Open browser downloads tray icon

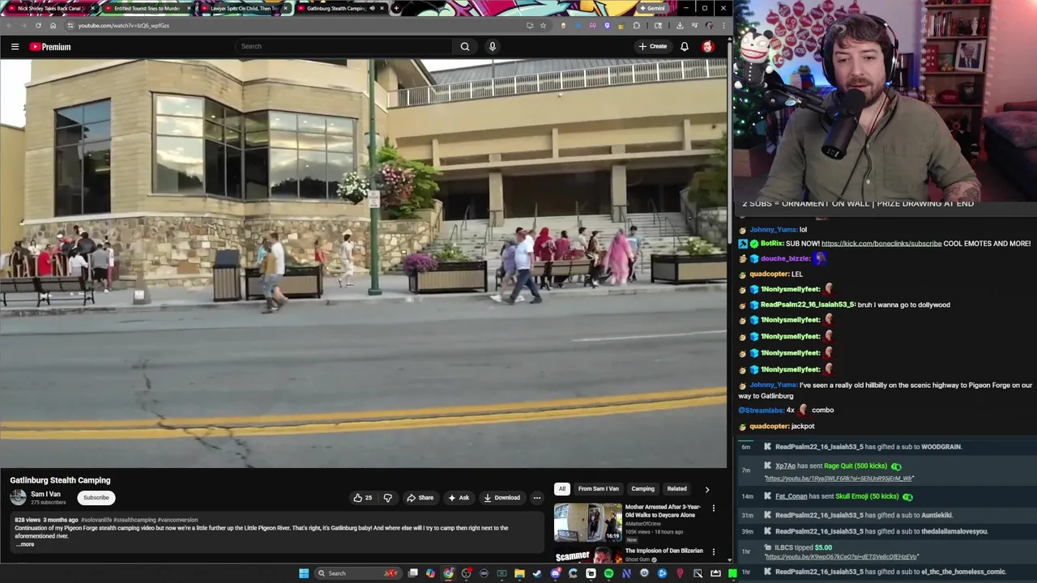click(x=680, y=25)
